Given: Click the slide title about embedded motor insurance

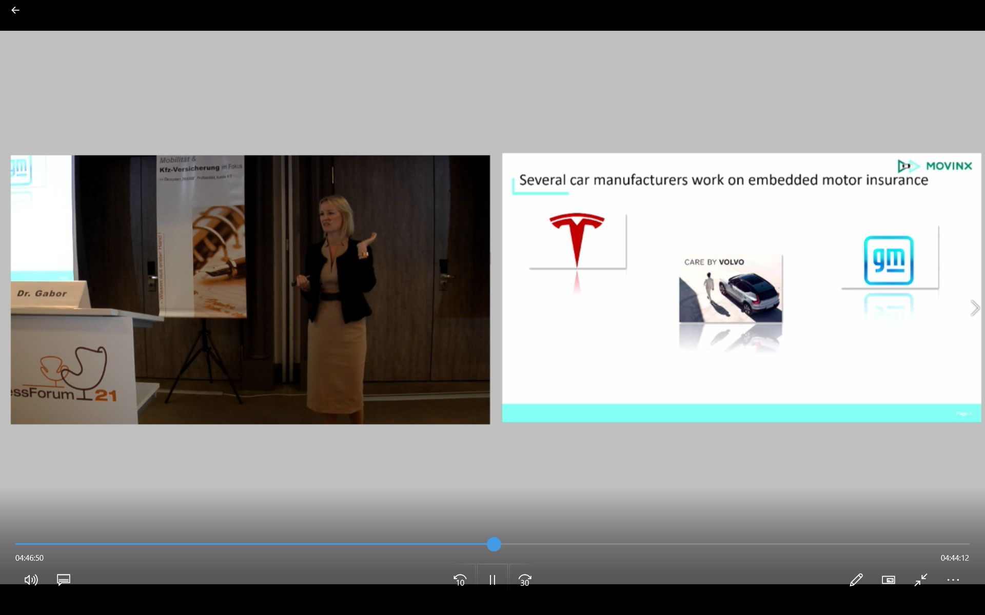Looking at the screenshot, I should click(723, 180).
